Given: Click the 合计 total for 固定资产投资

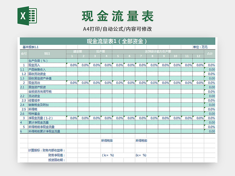Looking at the screenshot, I should pyautogui.click(x=212, y=87).
